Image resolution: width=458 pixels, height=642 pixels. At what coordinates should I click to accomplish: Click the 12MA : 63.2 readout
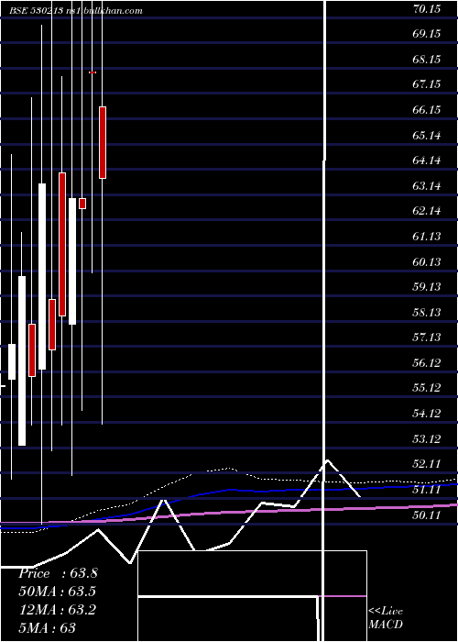[x=57, y=610]
